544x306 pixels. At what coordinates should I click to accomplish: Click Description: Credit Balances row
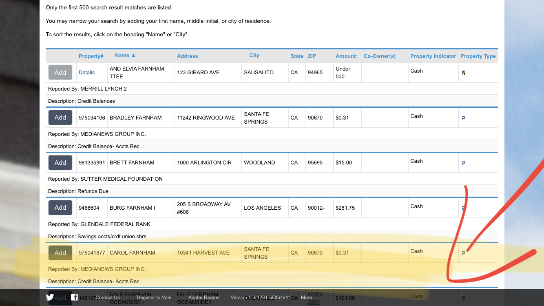(x=272, y=101)
